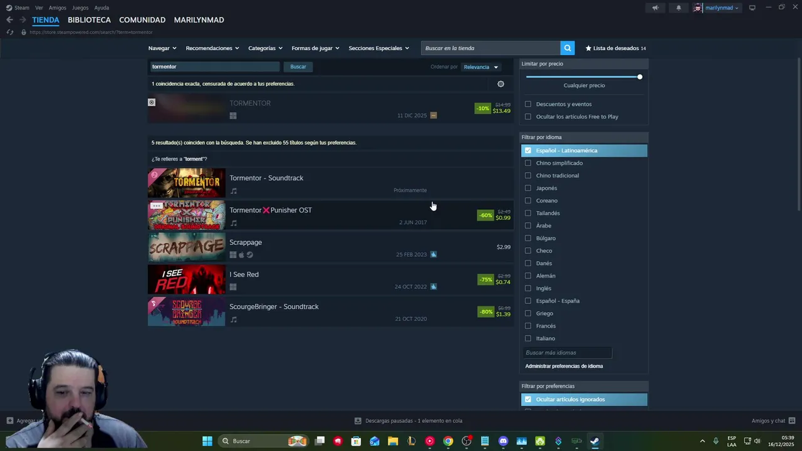Check the Japonés language filter
Image resolution: width=802 pixels, height=451 pixels.
point(528,188)
